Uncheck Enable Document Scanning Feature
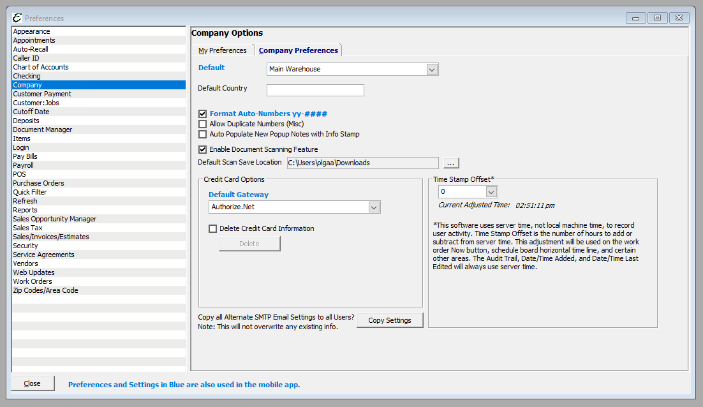This screenshot has height=407, width=703. (x=203, y=149)
